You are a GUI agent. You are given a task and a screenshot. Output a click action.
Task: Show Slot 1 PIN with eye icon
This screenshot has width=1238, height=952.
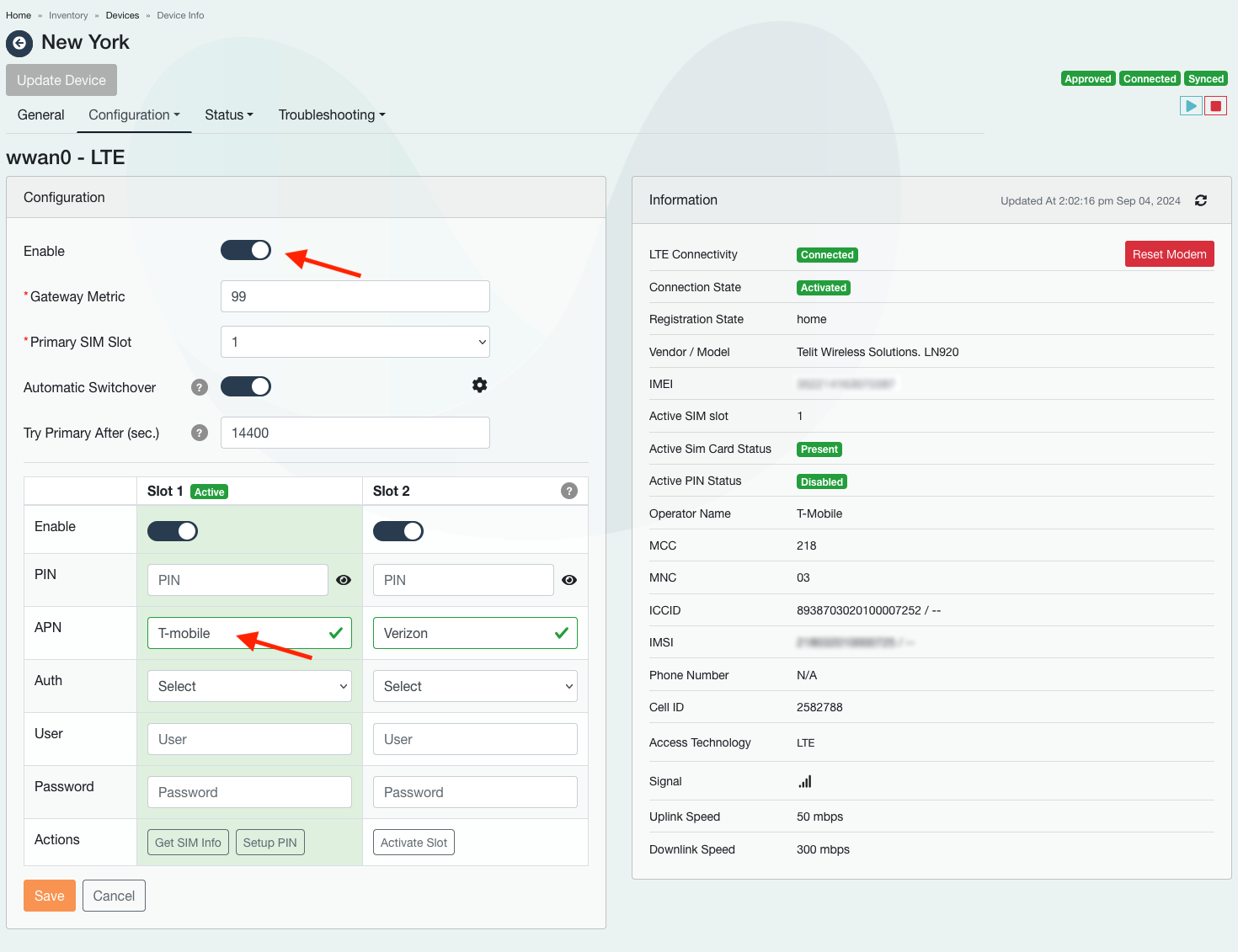click(344, 580)
